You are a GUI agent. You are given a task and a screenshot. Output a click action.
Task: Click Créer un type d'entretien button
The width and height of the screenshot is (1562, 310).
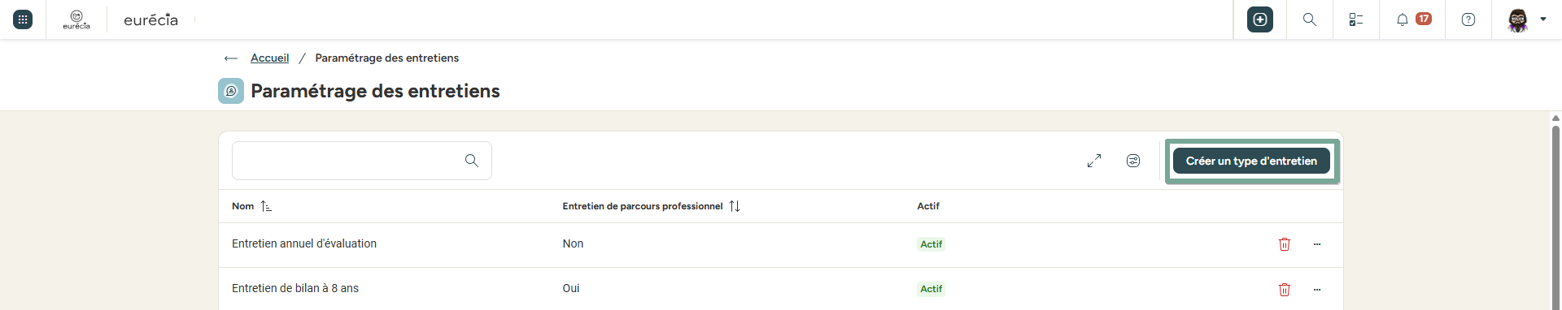[x=1251, y=161]
